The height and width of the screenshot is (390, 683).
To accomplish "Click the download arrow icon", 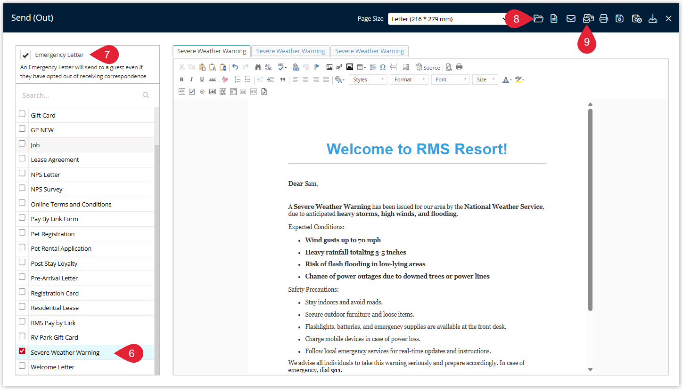I will [x=653, y=19].
